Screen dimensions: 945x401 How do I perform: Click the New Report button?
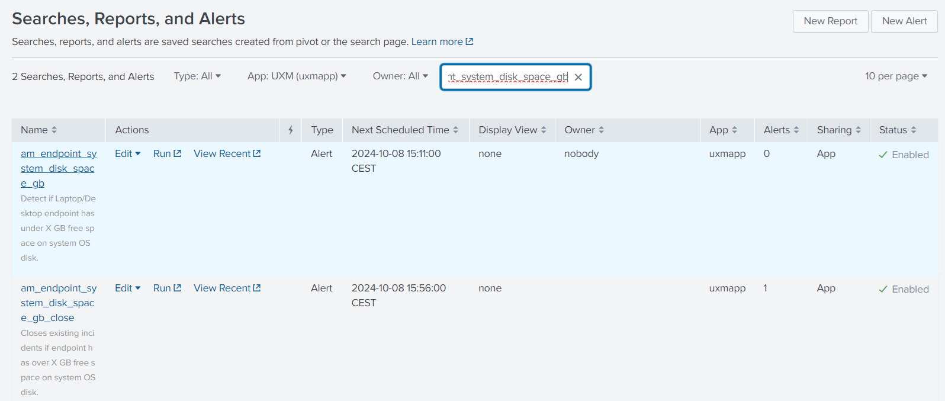(830, 21)
